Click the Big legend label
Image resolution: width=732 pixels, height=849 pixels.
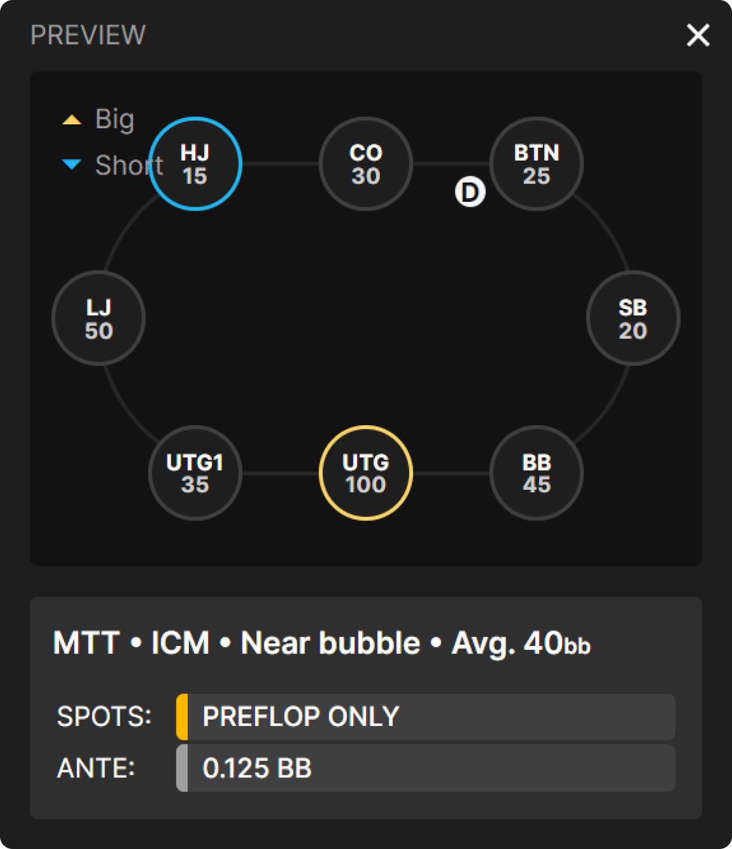pyautogui.click(x=115, y=119)
